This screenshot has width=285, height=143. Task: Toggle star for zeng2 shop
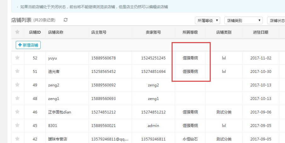coord(17,85)
